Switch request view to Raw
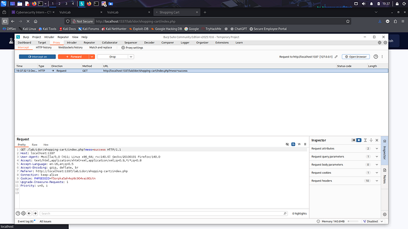 coord(34,145)
